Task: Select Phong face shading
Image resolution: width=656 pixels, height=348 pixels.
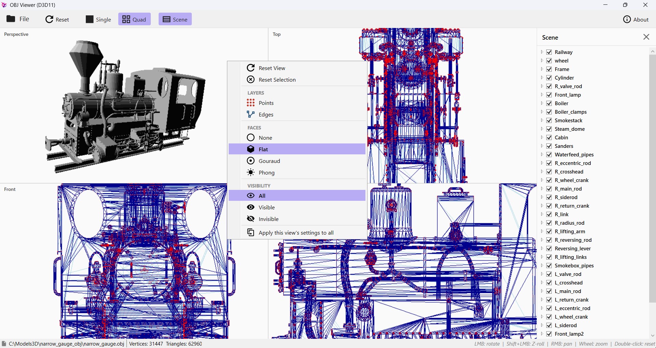Action: (x=297, y=172)
